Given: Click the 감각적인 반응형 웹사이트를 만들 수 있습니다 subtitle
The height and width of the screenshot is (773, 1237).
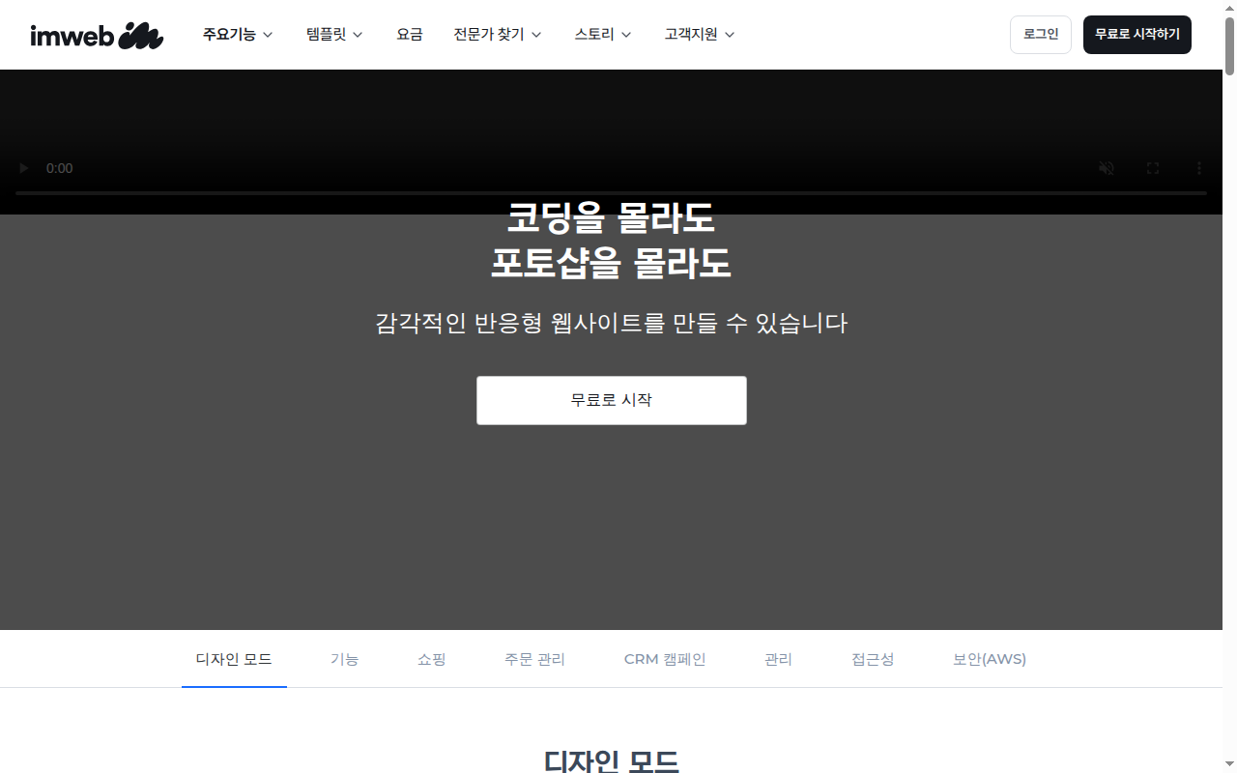Looking at the screenshot, I should (x=611, y=323).
